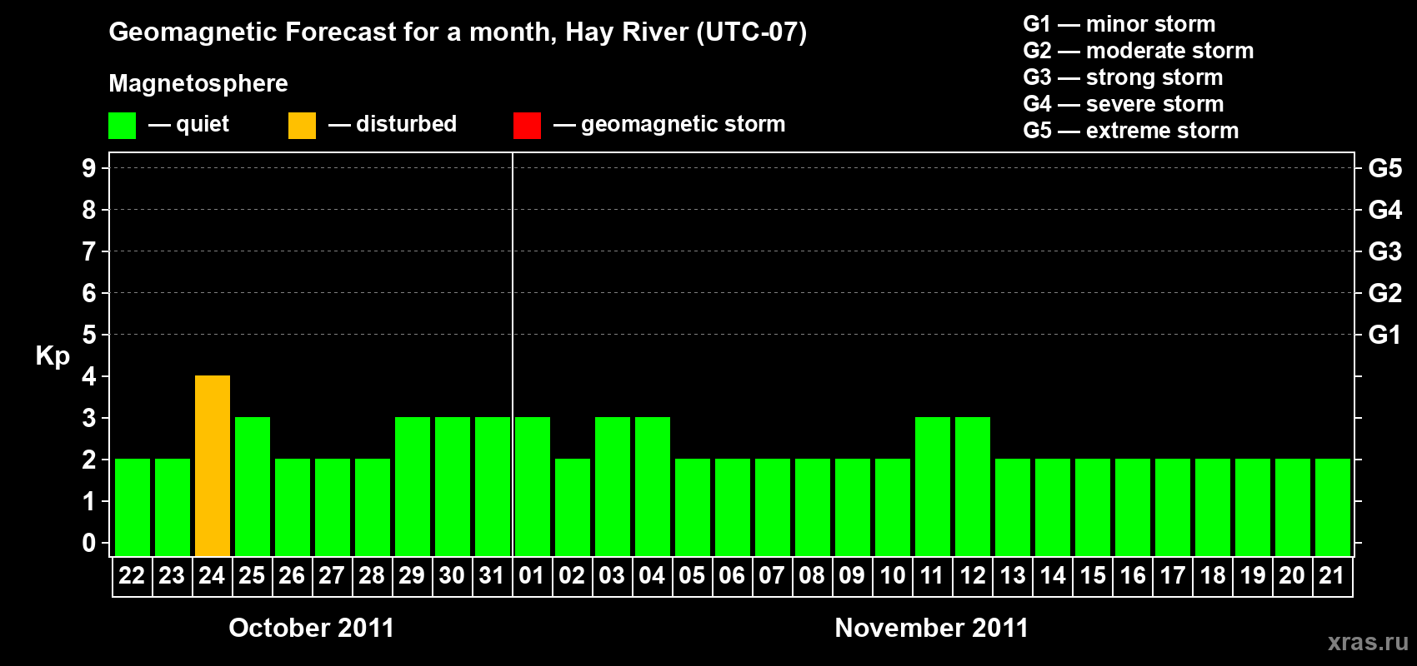The height and width of the screenshot is (666, 1417).
Task: Click the Kp axis label
Action: pos(53,356)
